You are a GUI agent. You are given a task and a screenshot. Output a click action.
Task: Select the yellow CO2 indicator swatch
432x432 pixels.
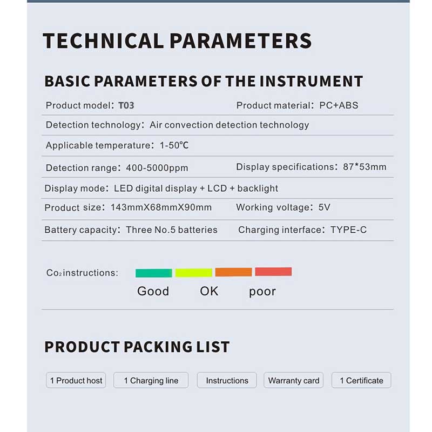click(193, 273)
